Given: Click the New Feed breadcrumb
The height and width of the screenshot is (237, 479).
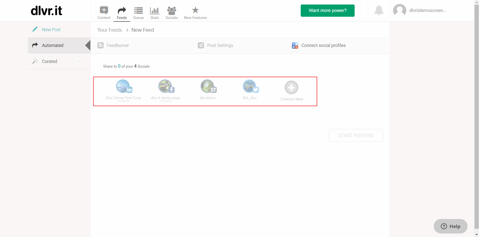Looking at the screenshot, I should tap(143, 30).
